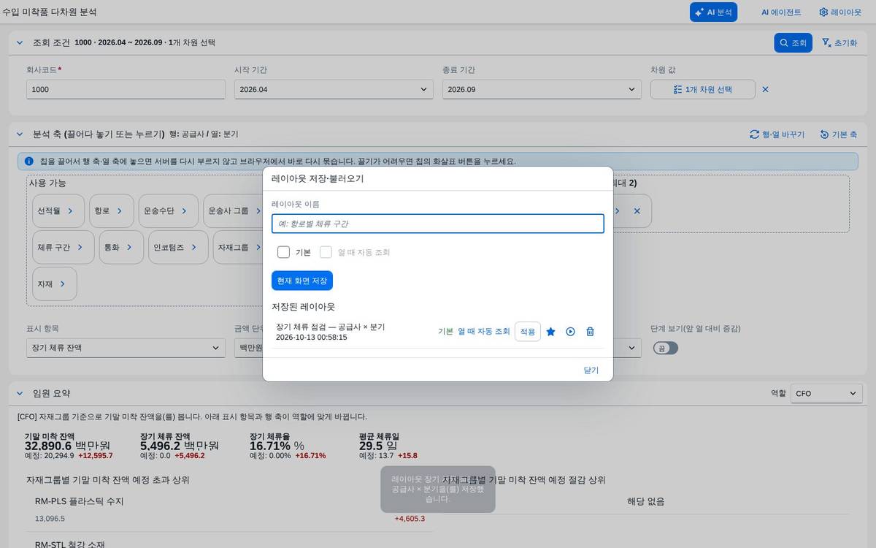Screen dimensions: 876x548
Task: Click the AI 분석 sparkle button
Action: [x=713, y=12]
